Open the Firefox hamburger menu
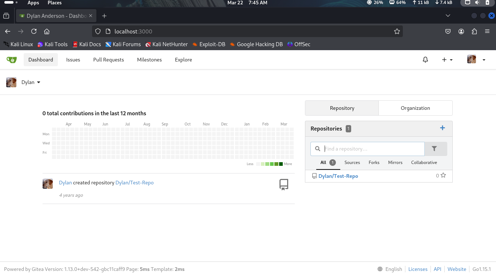 [x=487, y=32]
